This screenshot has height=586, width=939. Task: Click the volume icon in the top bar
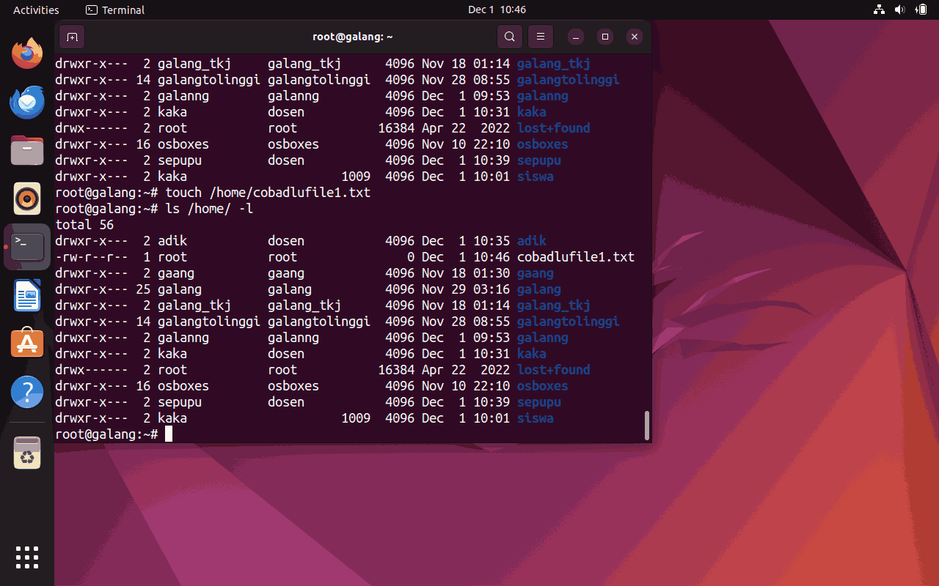click(x=900, y=10)
